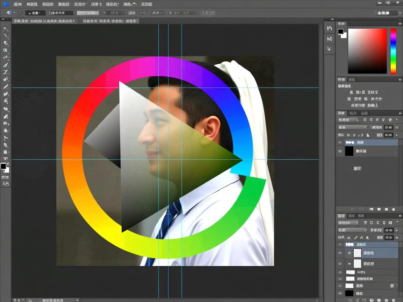Click the app logo in top-left corner

point(6,4)
